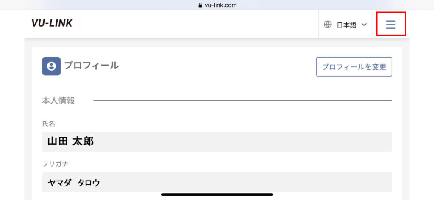Click the 本人情報 section heading
The height and width of the screenshot is (200, 434).
point(58,101)
